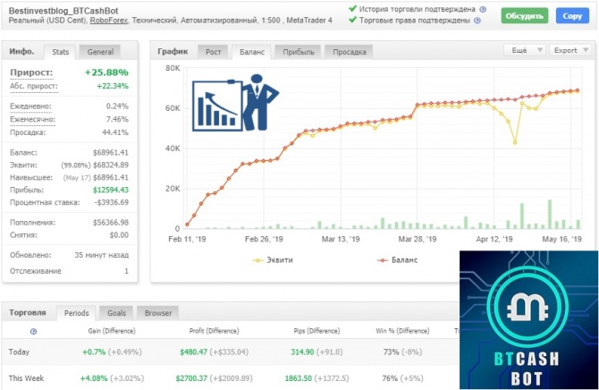Select the This Week row label
This screenshot has height=390, width=599.
coord(26,378)
